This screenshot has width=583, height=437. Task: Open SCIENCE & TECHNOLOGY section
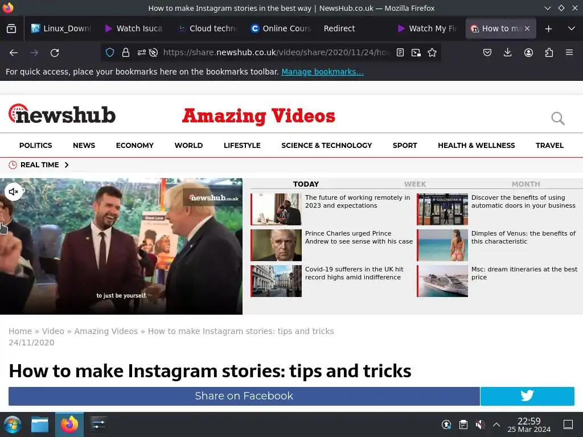tap(326, 145)
